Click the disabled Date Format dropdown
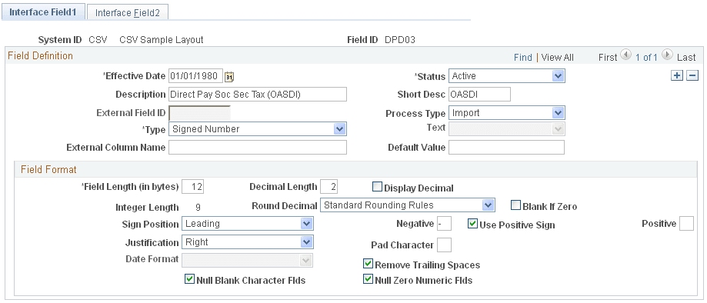 click(248, 260)
